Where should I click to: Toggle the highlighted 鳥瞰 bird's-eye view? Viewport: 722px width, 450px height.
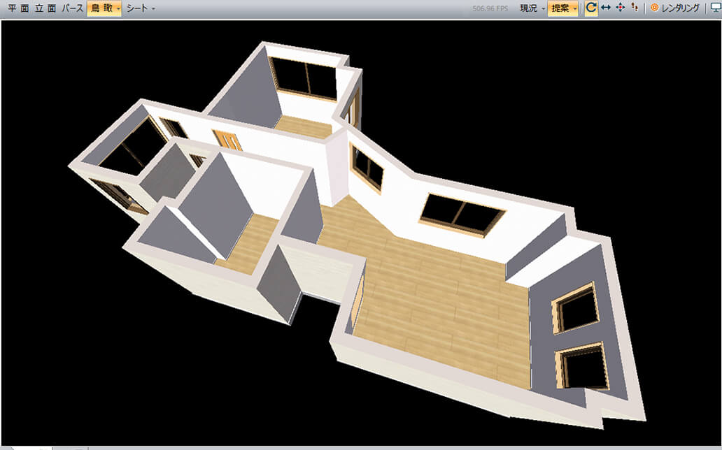[101, 8]
